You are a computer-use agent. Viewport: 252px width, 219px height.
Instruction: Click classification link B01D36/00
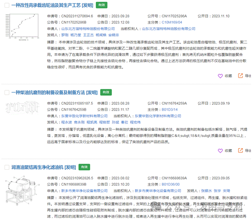pos(171,184)
